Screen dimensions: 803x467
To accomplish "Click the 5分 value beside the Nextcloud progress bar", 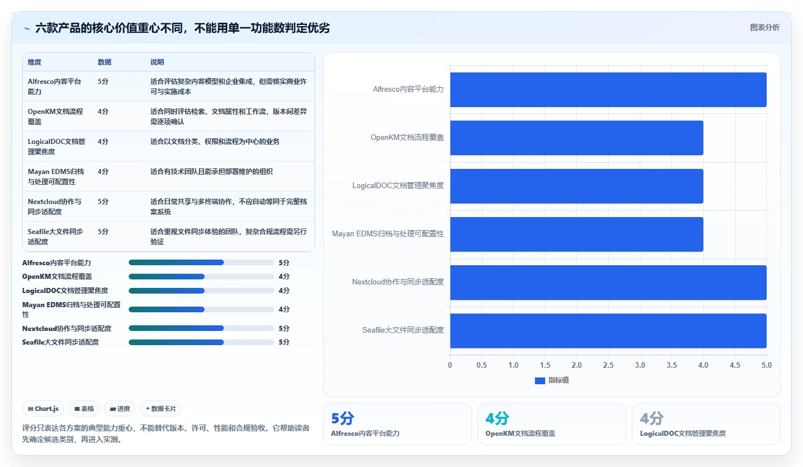I will click(284, 329).
